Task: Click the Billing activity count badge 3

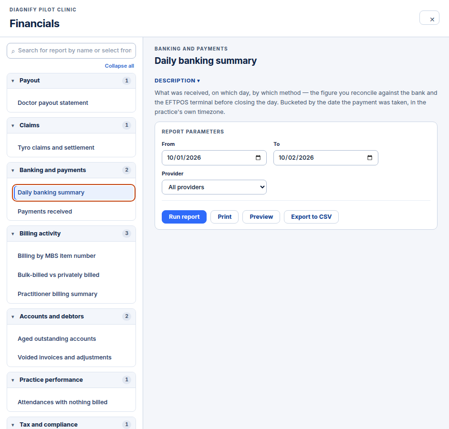Action: pos(126,234)
